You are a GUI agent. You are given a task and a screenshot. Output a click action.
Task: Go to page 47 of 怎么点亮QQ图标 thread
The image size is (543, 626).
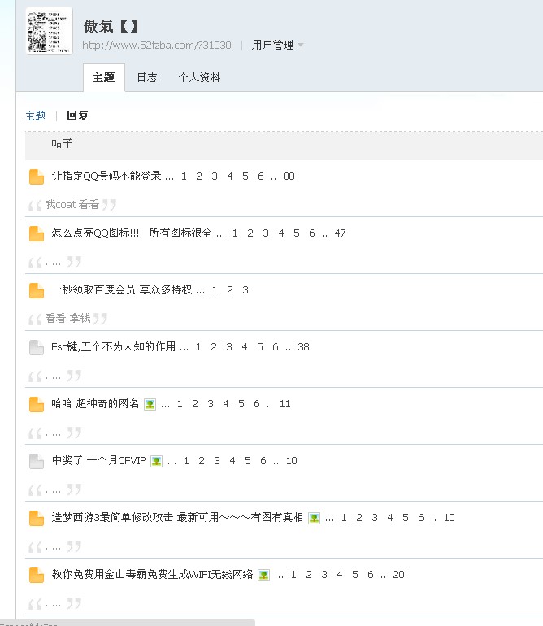click(x=340, y=233)
